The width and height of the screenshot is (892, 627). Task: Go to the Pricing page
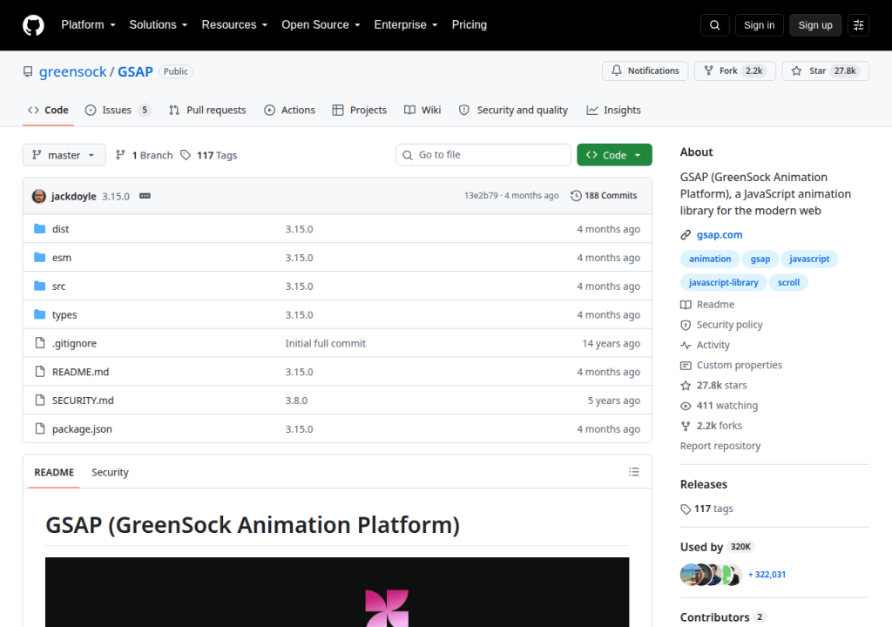(x=469, y=25)
